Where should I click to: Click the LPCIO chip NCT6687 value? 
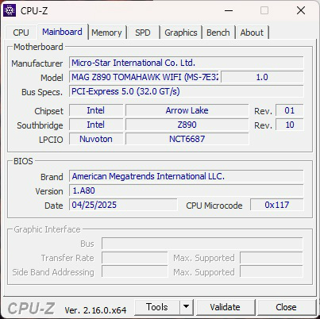click(x=187, y=139)
